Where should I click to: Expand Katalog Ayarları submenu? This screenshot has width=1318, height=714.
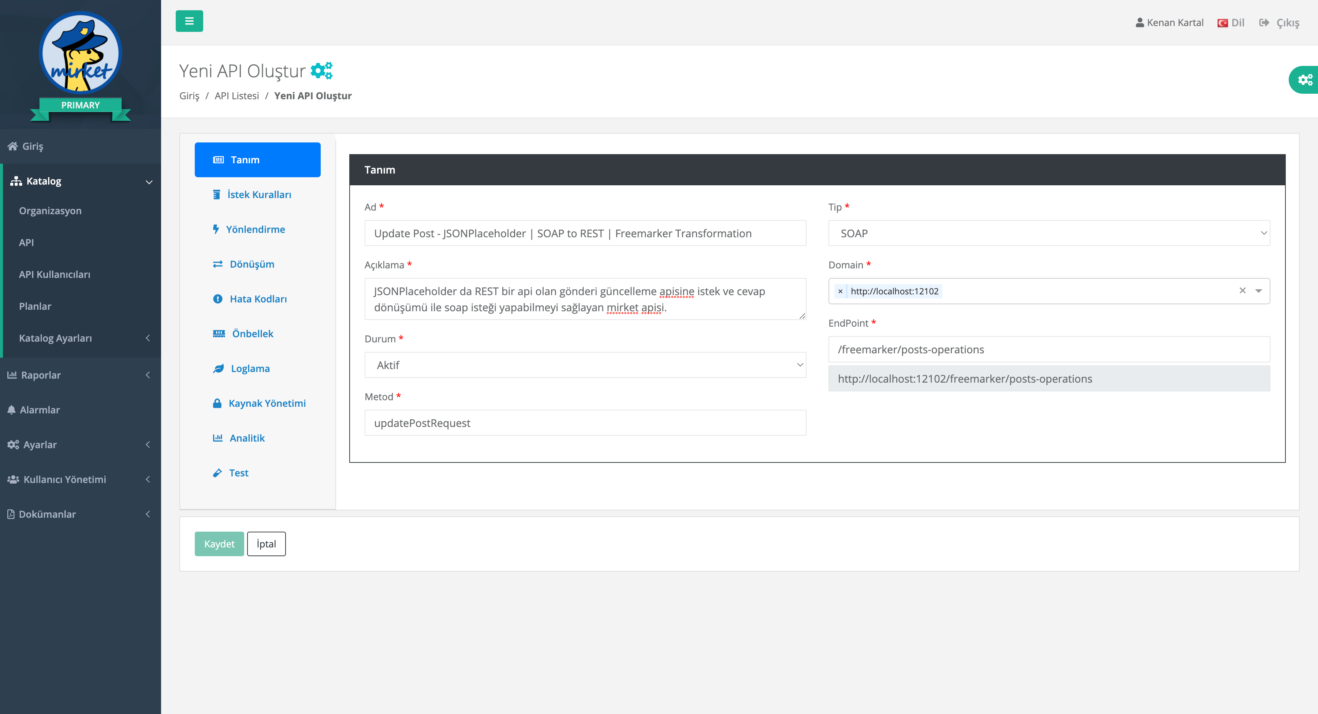(82, 338)
